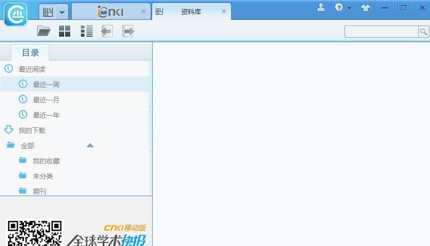Close the 资料库 tab
This screenshot has width=430, height=246.
224,11
